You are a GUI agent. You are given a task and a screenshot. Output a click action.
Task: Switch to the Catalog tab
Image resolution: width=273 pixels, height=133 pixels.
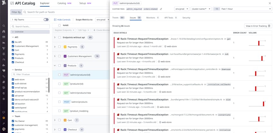(x=64, y=3)
